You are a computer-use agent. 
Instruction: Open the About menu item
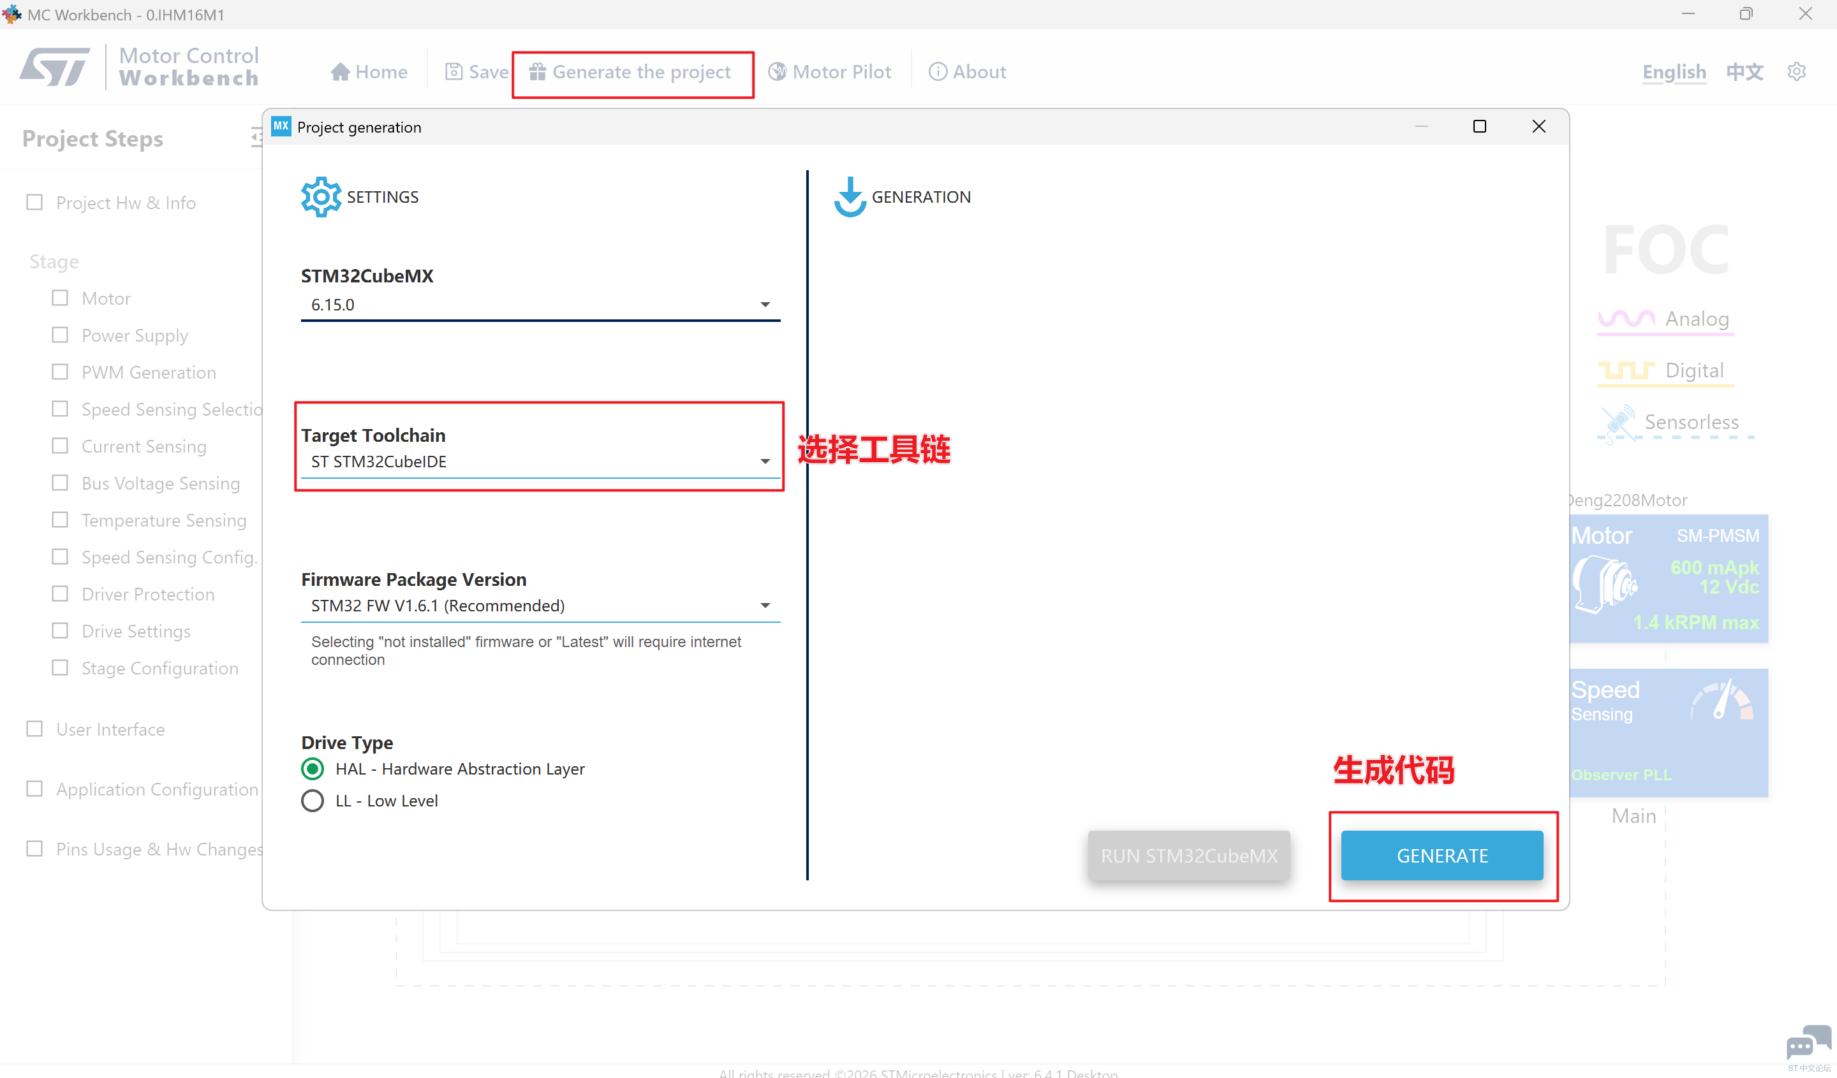(968, 71)
